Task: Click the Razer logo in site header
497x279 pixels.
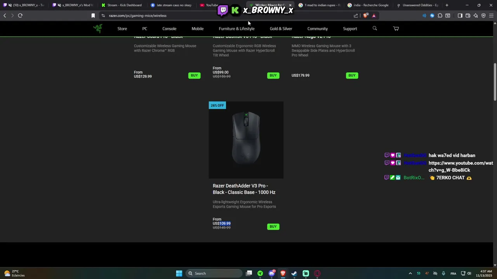Action: pos(98,29)
